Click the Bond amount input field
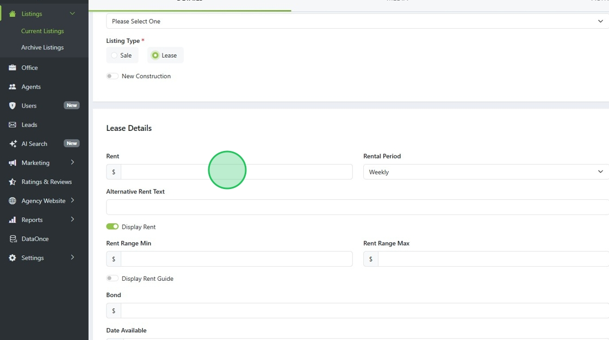Screen dimensions: 609x340 coord(364,311)
